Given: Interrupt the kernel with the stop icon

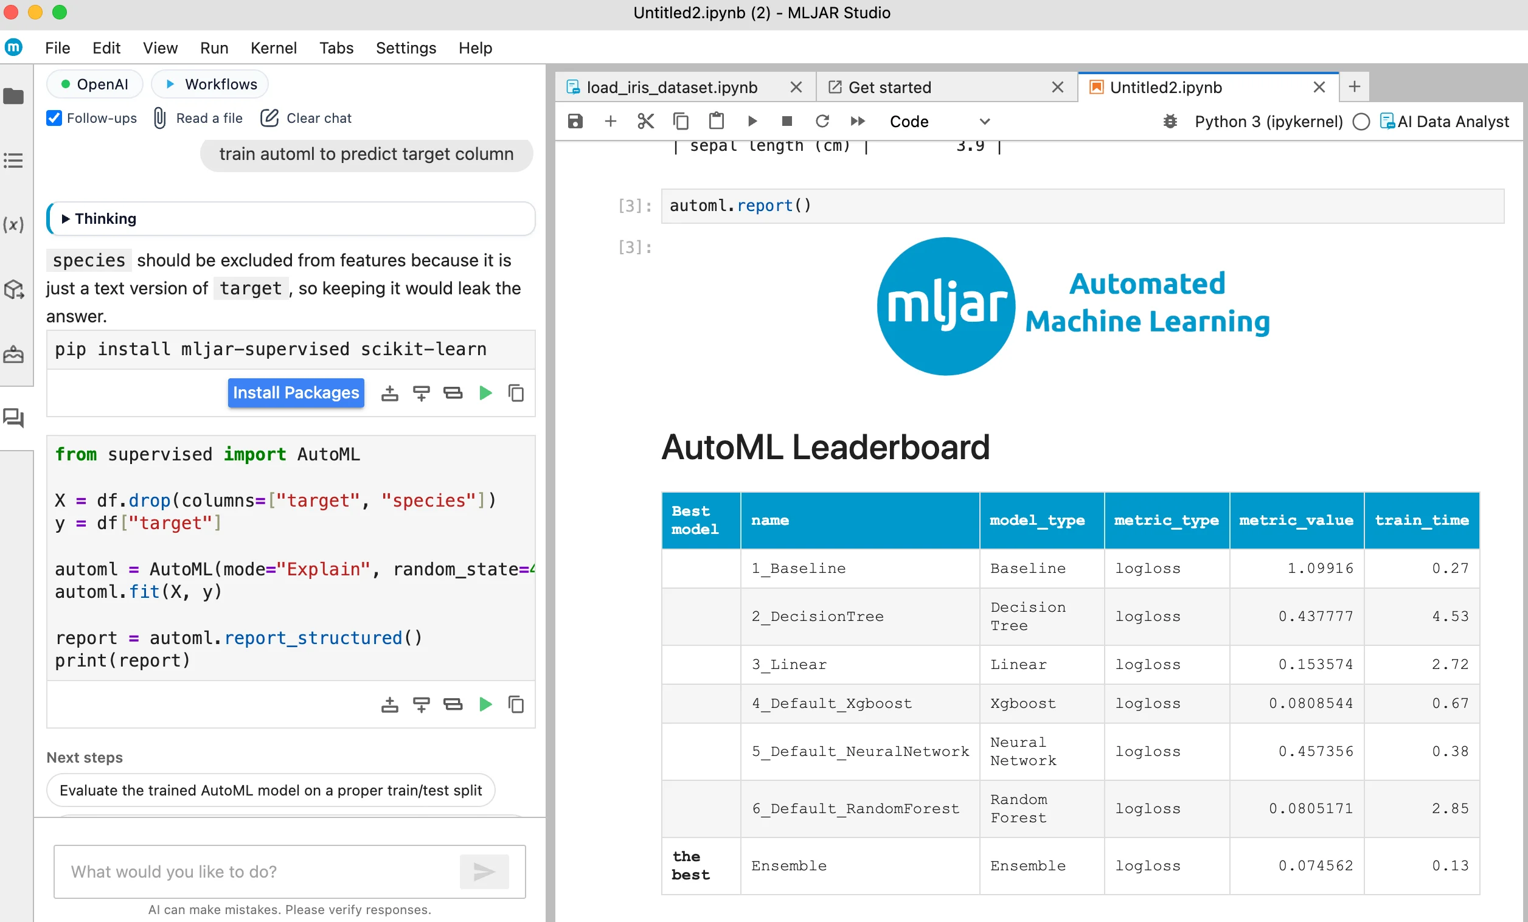Looking at the screenshot, I should point(787,121).
